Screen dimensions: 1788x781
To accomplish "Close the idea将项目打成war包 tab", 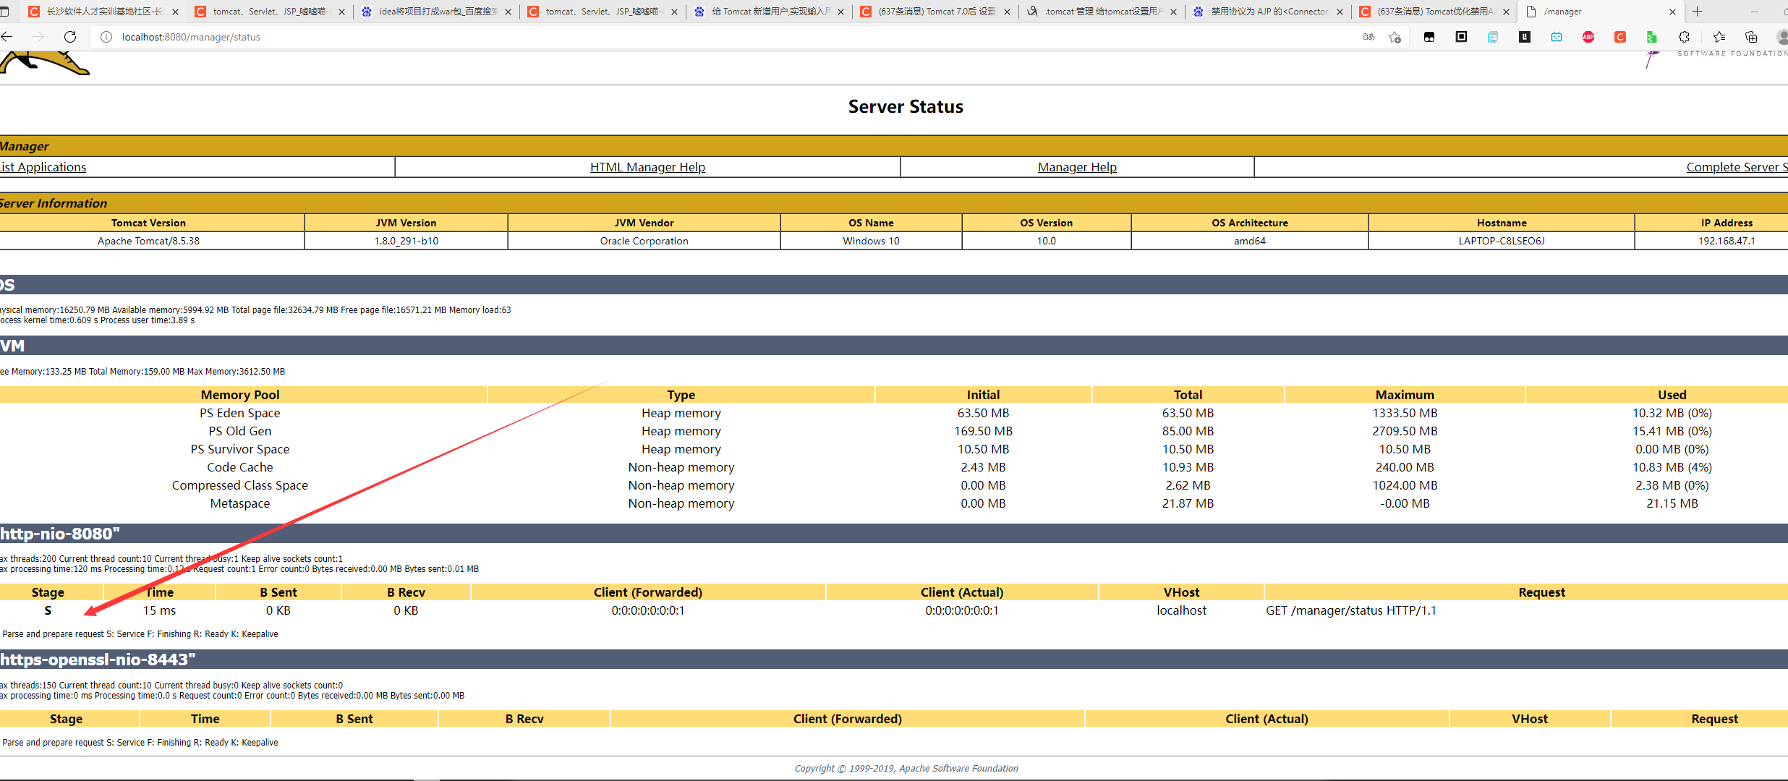I will click(x=508, y=12).
